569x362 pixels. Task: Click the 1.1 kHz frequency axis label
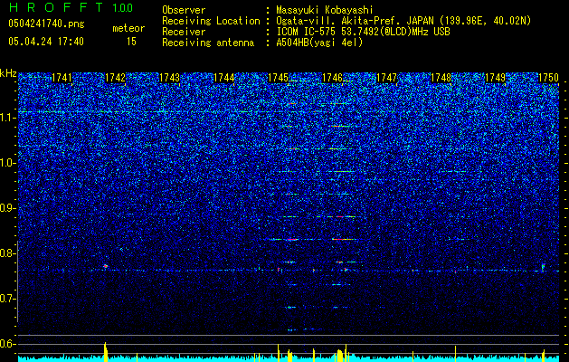click(7, 118)
